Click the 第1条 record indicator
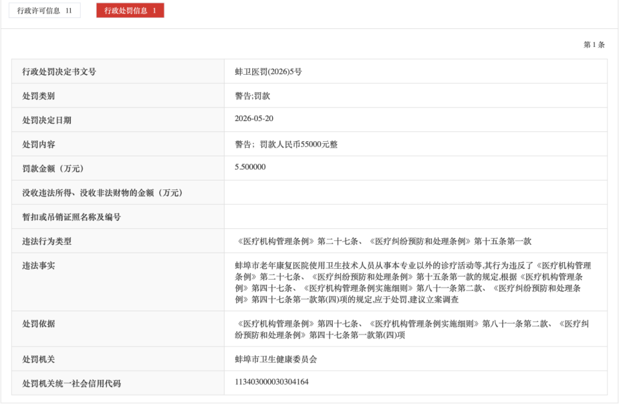The width and height of the screenshot is (619, 404). click(x=594, y=44)
